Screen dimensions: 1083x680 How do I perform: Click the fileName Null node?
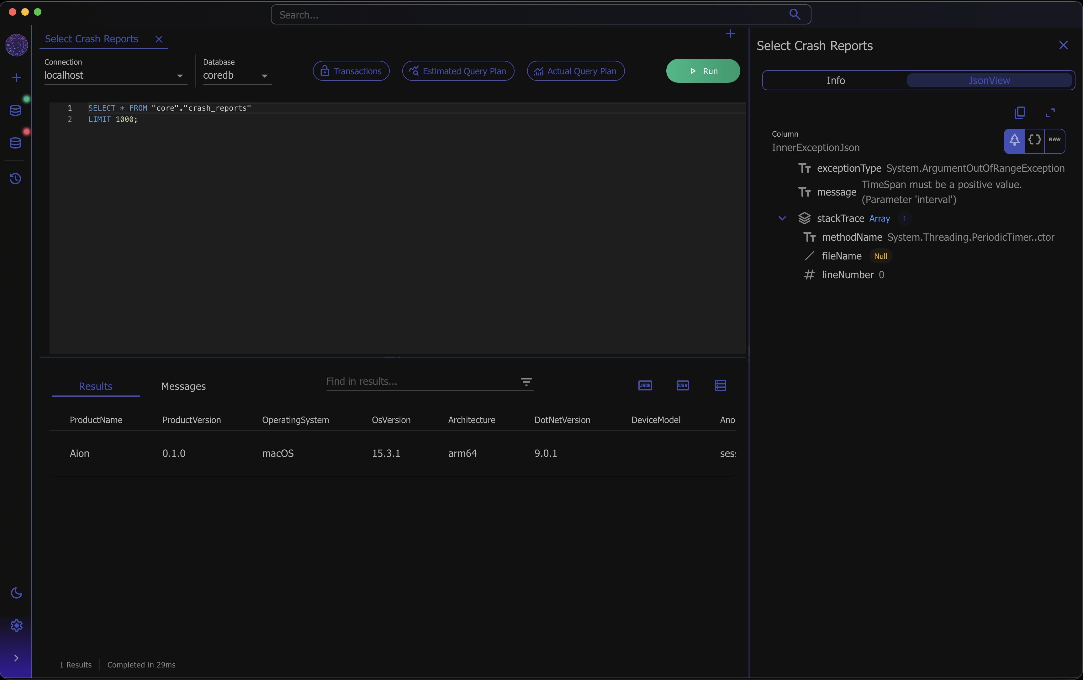848,256
